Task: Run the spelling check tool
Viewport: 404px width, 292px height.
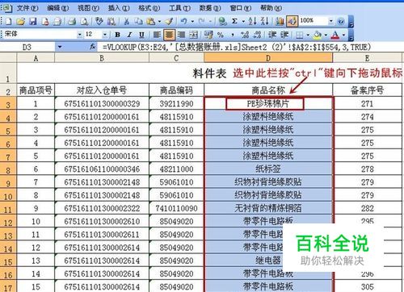Action: 99,21
